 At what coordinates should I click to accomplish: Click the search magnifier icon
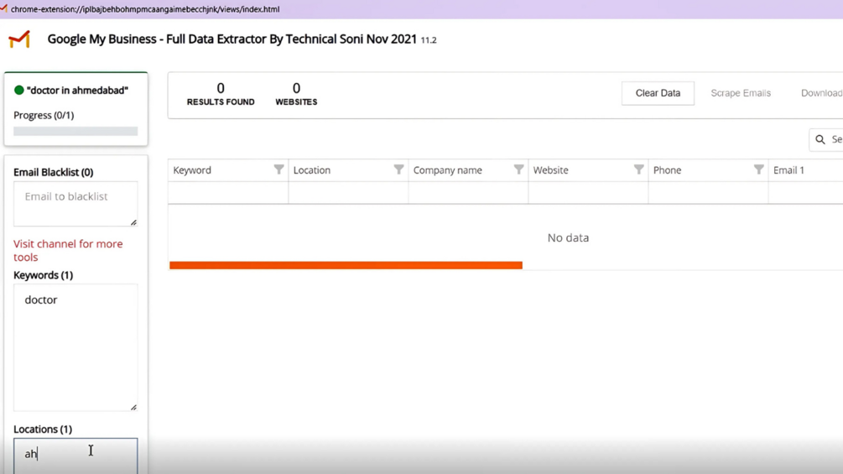tap(820, 140)
